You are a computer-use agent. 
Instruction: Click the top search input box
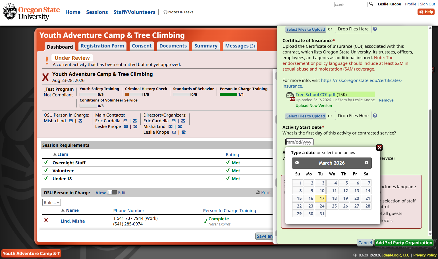coord(351,5)
